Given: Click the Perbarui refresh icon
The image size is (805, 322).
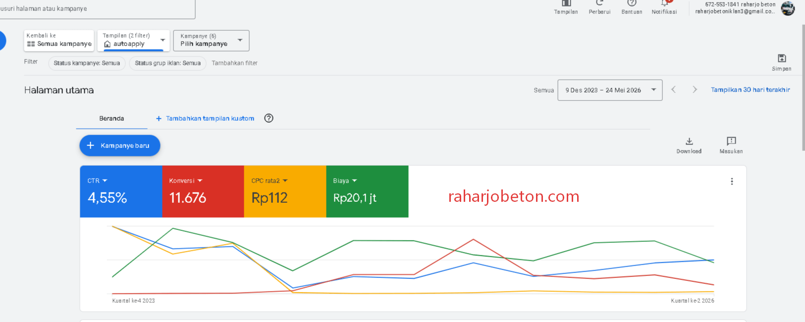Looking at the screenshot, I should 599,3.
